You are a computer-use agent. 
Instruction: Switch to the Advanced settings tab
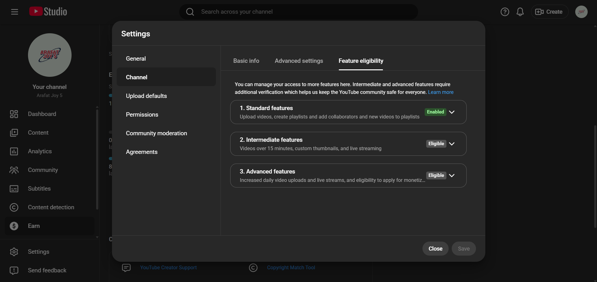pyautogui.click(x=299, y=61)
